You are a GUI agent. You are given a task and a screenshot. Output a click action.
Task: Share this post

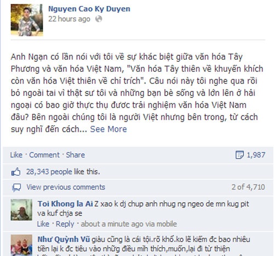pyautogui.click(x=75, y=155)
